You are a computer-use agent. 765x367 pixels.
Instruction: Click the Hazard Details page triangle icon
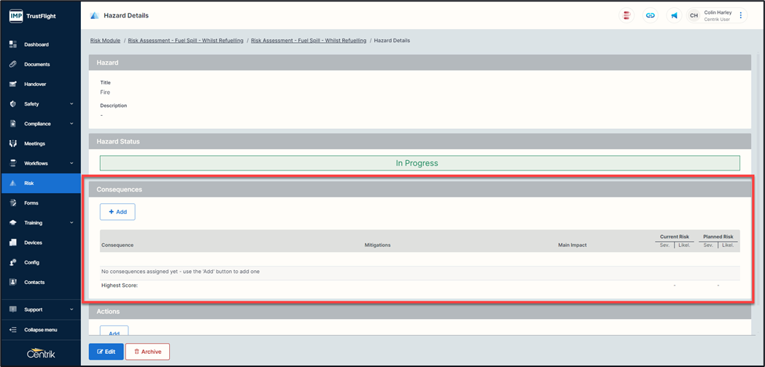tap(95, 15)
